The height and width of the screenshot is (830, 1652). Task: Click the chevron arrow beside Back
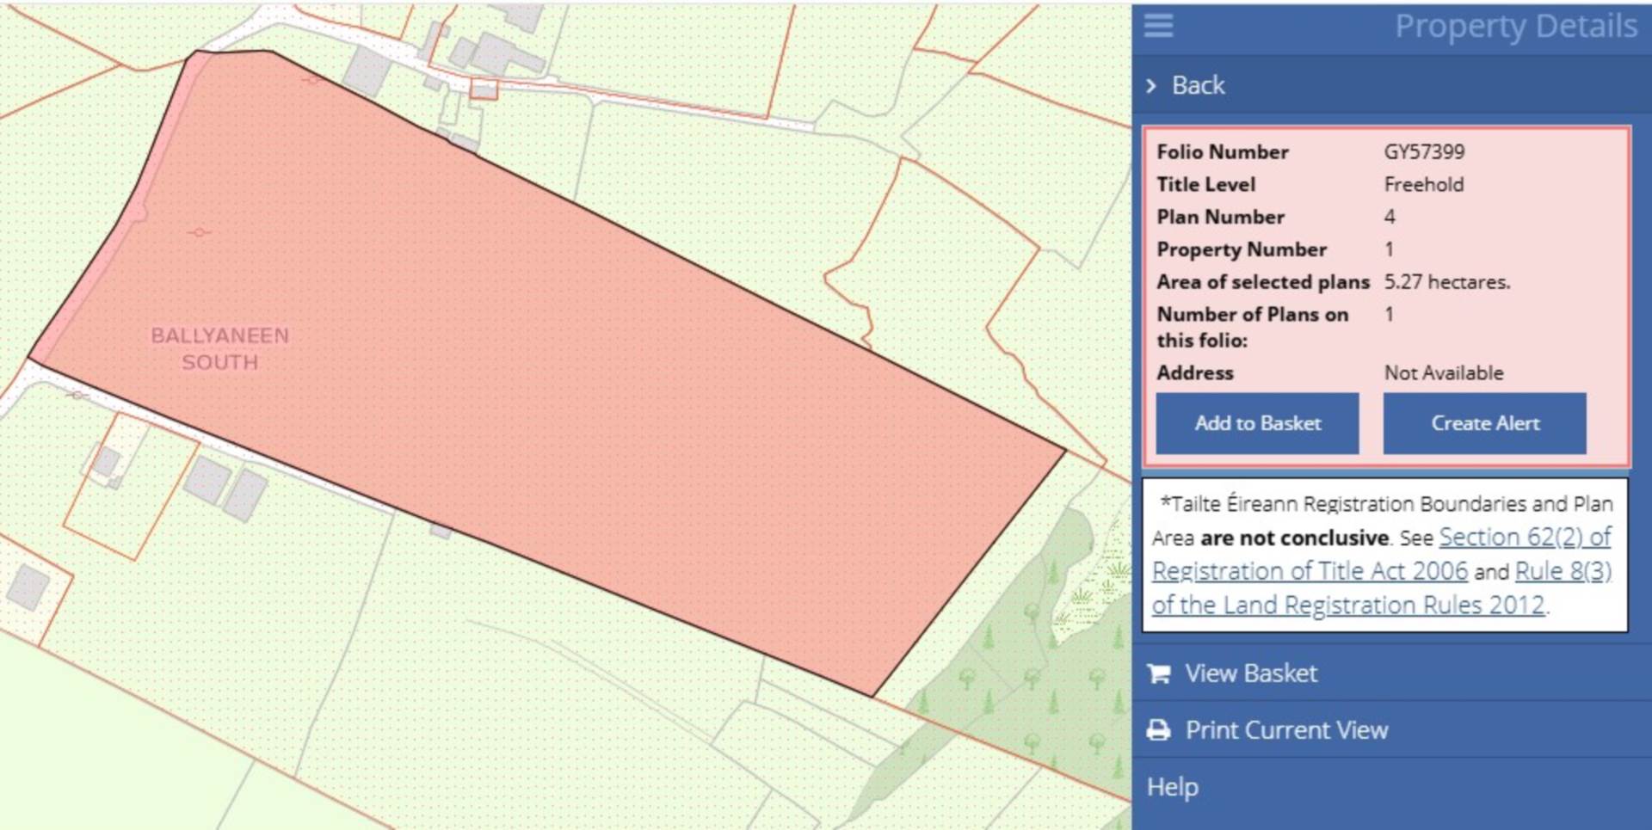pos(1151,85)
